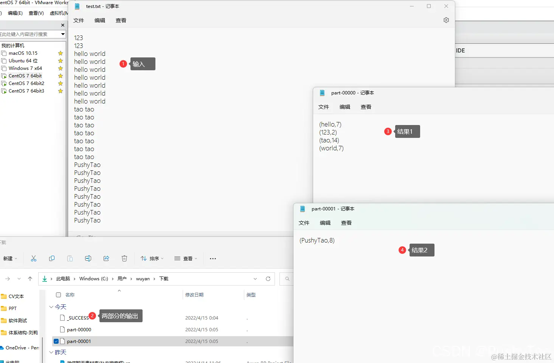
Task: Collapse the 昨天 file group
Action: click(x=51, y=352)
